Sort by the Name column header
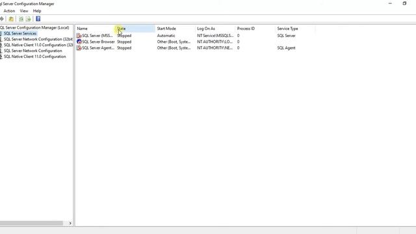This screenshot has height=234, width=416. (x=96, y=29)
